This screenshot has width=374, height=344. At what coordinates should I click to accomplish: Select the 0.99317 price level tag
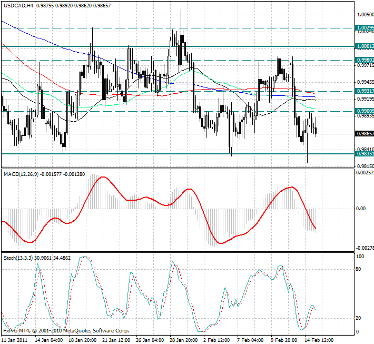(365, 91)
